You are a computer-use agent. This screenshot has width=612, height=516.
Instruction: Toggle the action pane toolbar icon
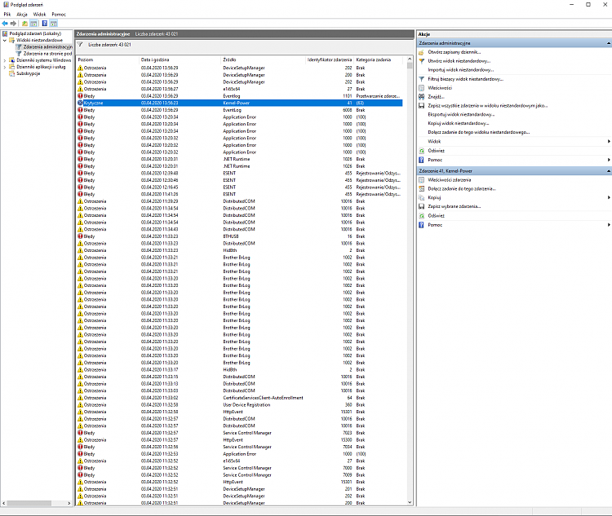tap(54, 24)
